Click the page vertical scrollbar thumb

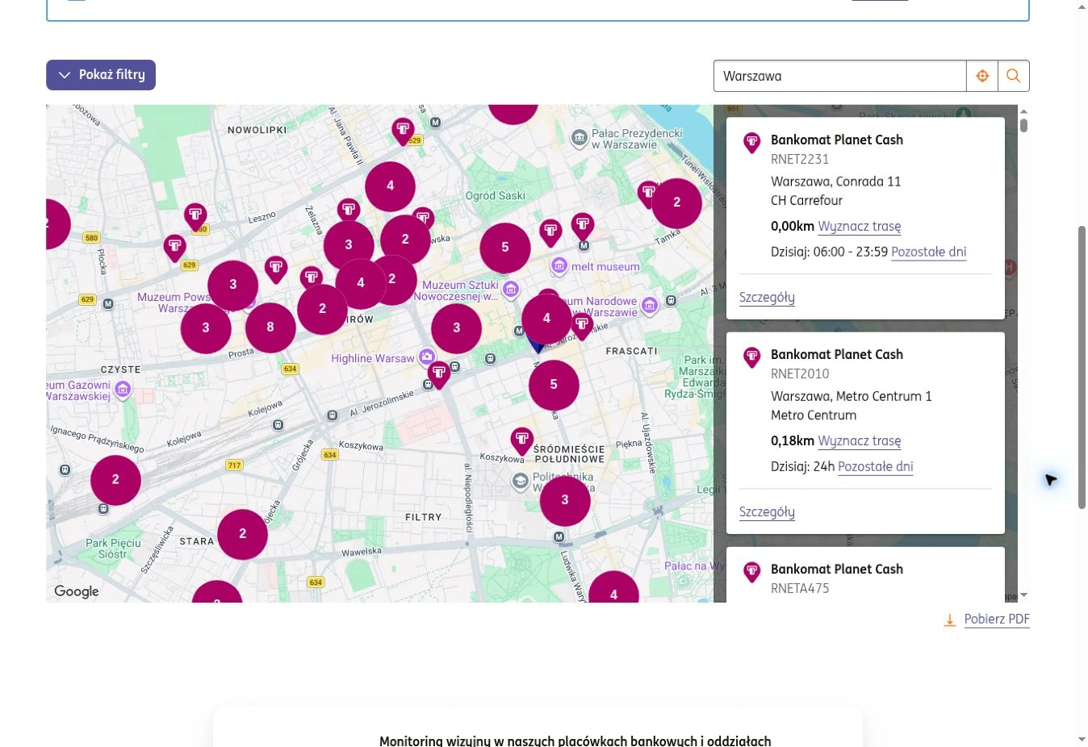tap(1082, 367)
